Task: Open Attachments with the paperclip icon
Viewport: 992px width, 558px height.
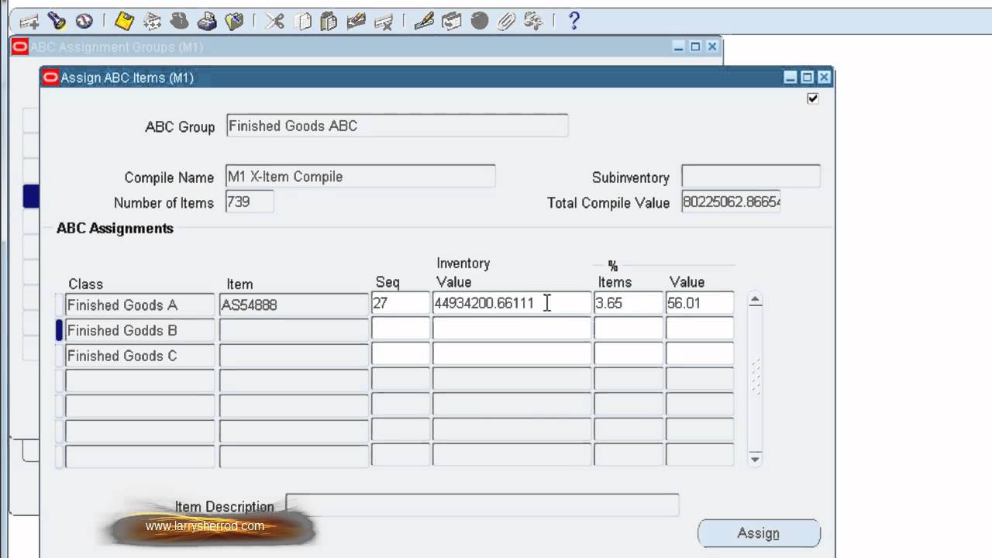Action: (506, 21)
